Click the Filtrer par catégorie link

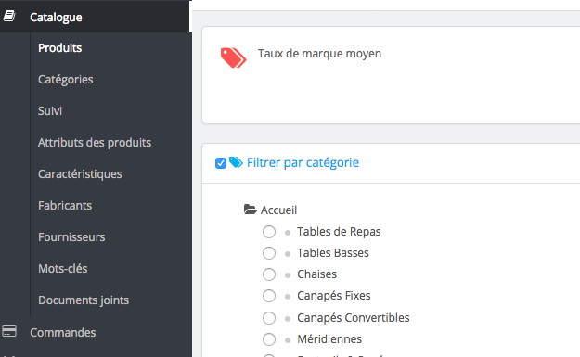[303, 162]
